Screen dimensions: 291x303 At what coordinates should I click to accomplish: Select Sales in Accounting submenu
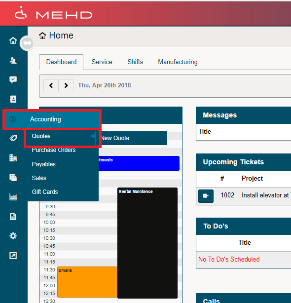click(39, 178)
